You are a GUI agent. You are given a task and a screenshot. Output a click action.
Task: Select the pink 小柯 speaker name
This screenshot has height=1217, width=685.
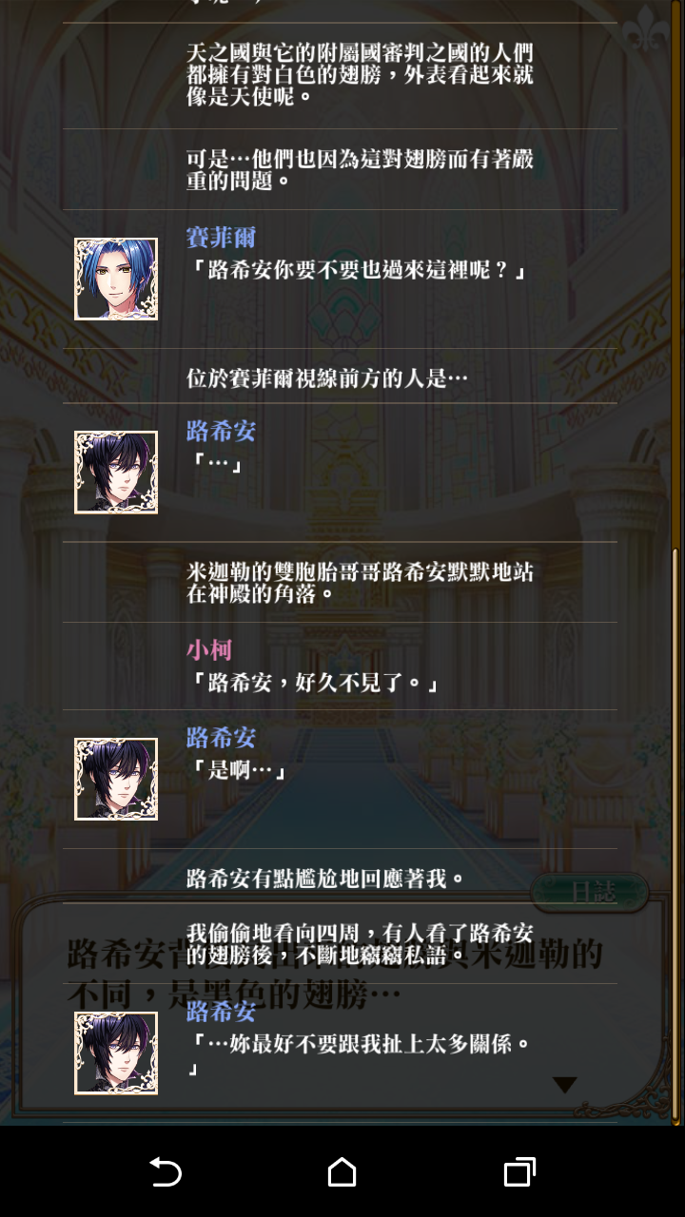click(209, 650)
